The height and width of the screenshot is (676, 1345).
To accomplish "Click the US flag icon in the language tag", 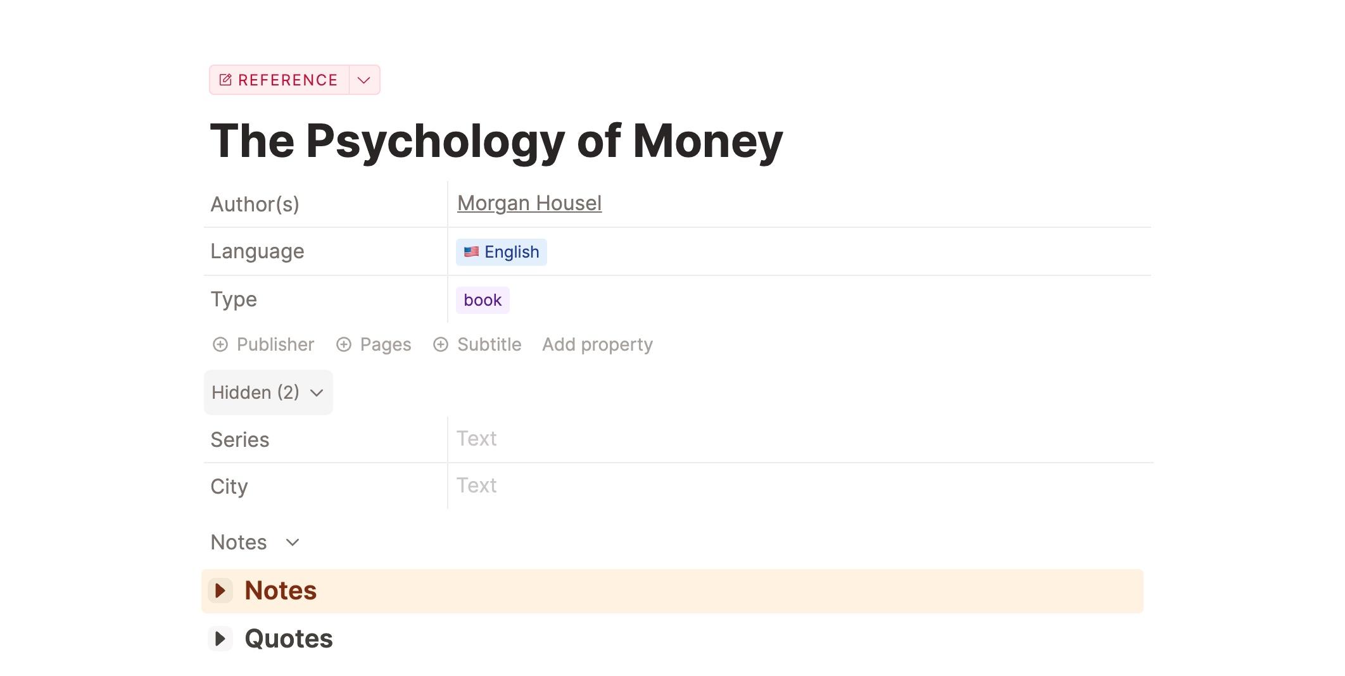I will (x=471, y=252).
